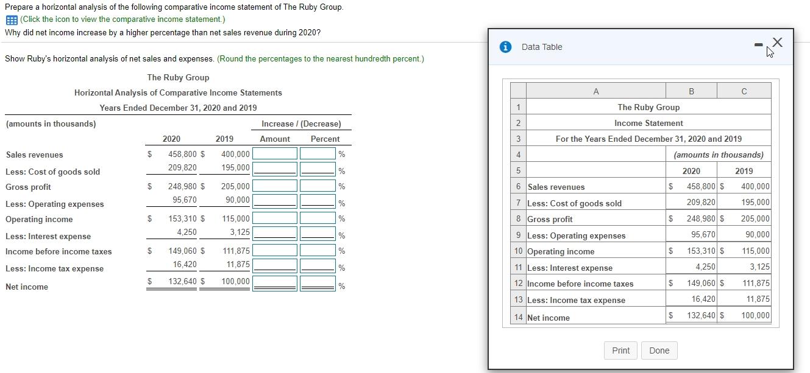
Task: Click column C header in Data Table
Action: [x=744, y=91]
